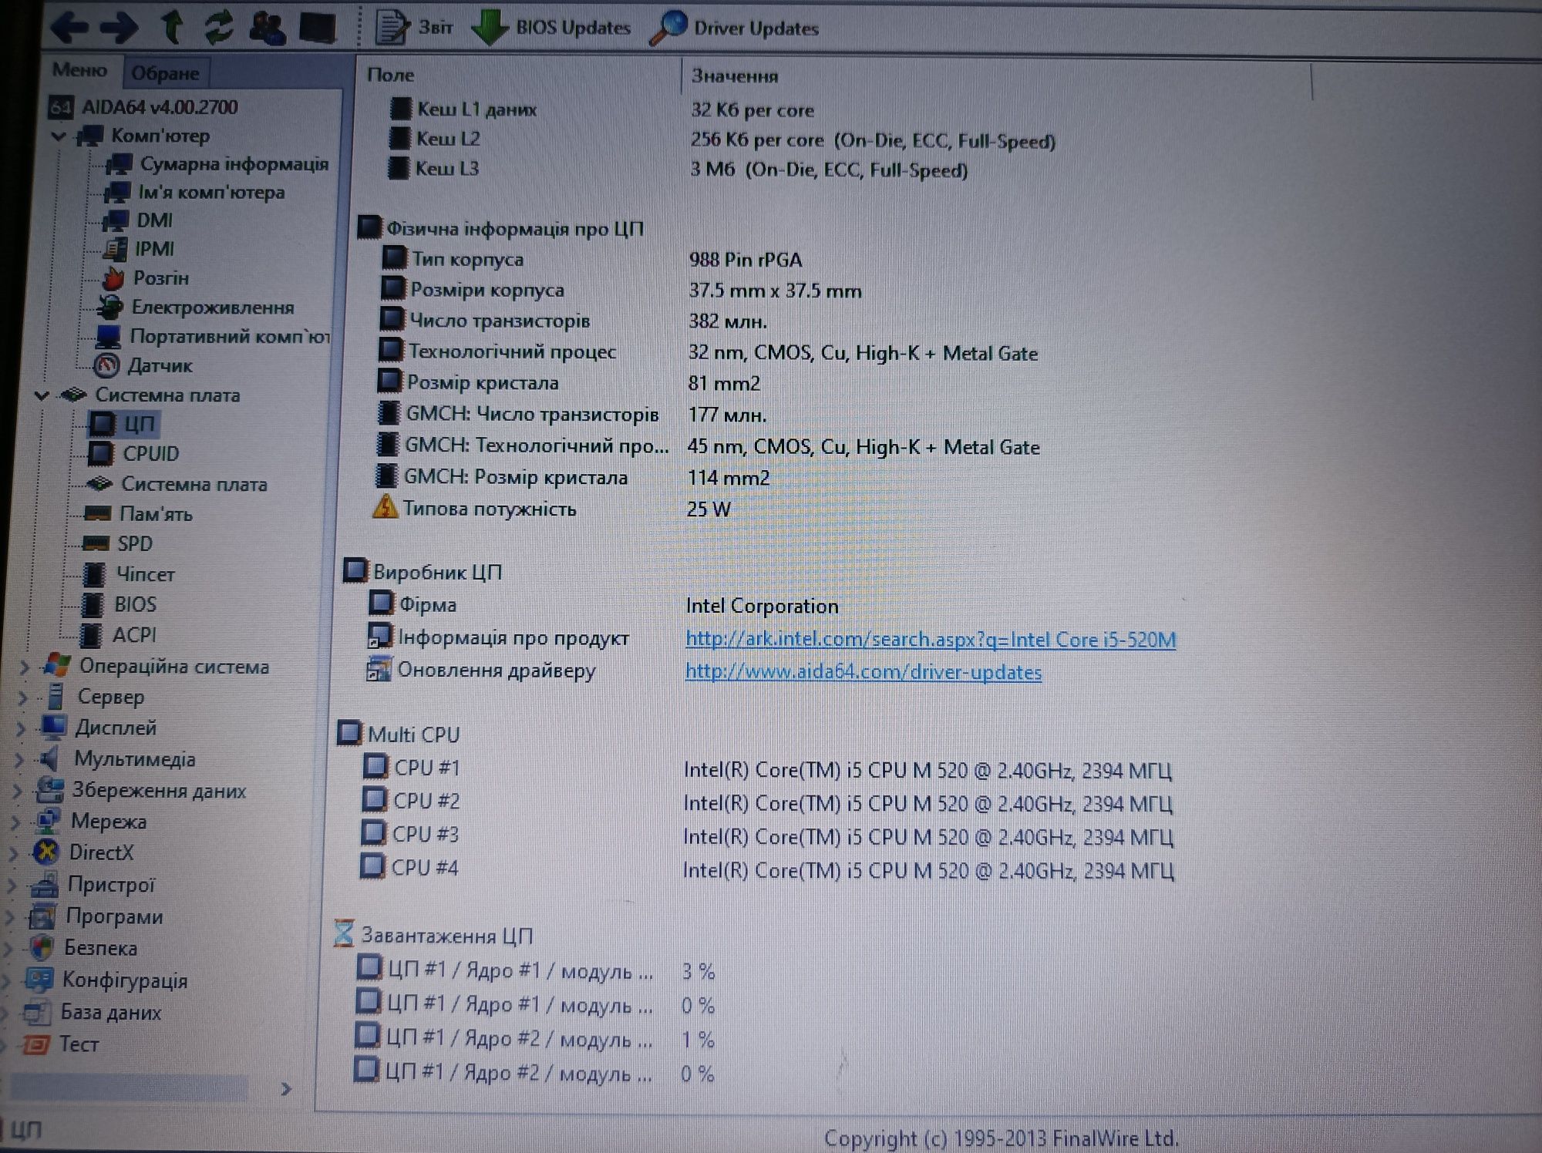This screenshot has width=1542, height=1153.
Task: Select the AIDA64 v4.00.2700 root node
Action: pyautogui.click(x=143, y=106)
